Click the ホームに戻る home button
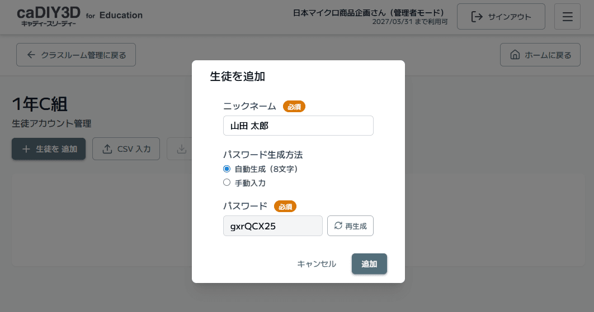Viewport: 594px width, 312px height. tap(540, 55)
